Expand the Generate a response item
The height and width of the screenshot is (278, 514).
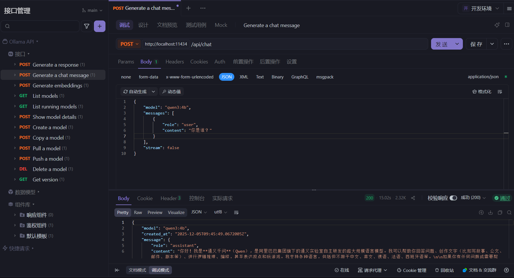point(15,65)
